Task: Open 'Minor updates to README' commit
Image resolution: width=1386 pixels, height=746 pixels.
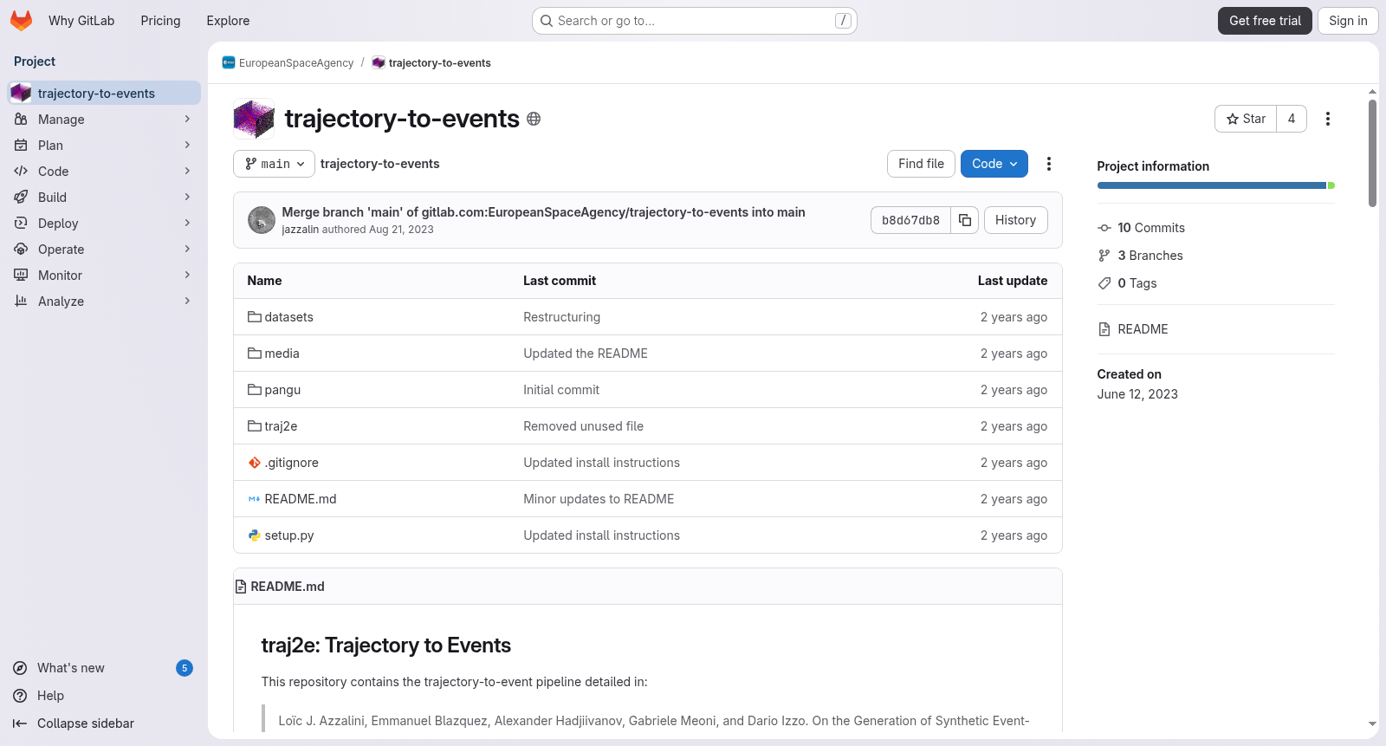Action: point(599,499)
